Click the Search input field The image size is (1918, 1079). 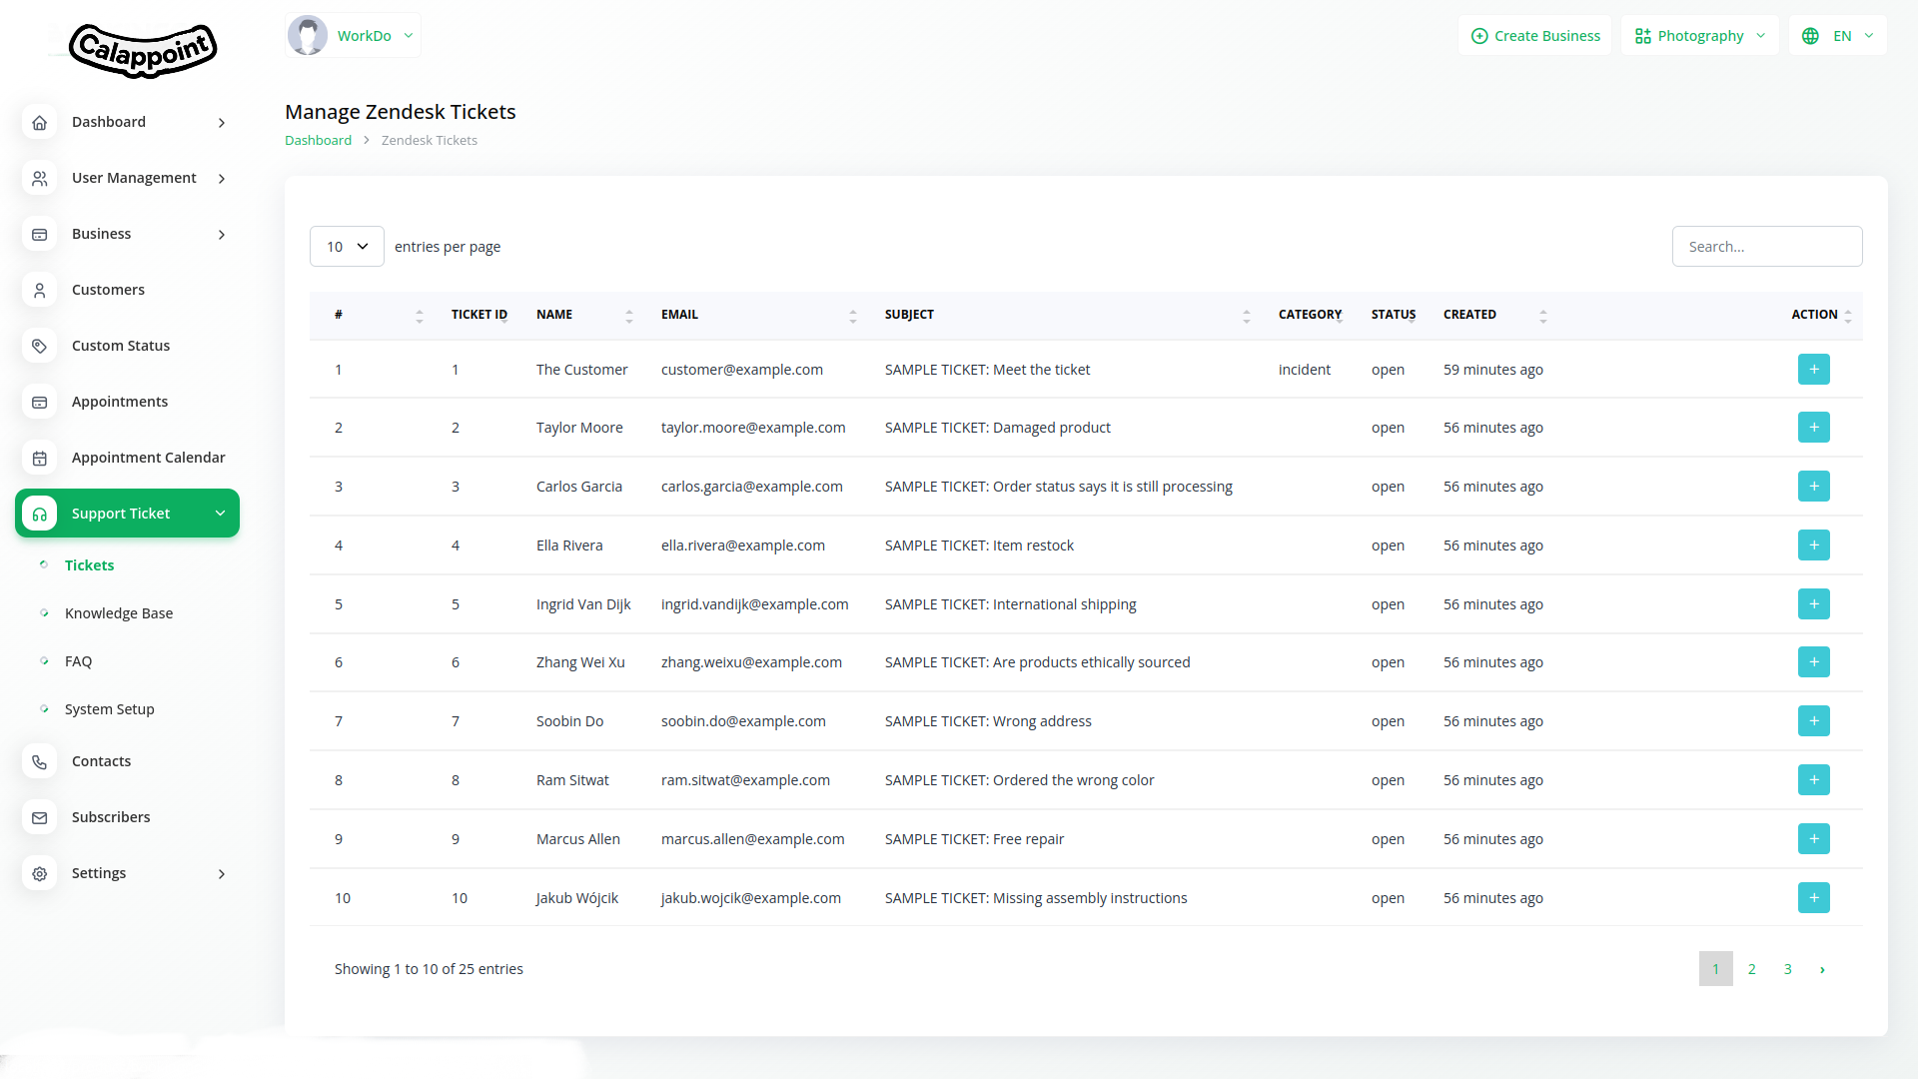[1767, 247]
